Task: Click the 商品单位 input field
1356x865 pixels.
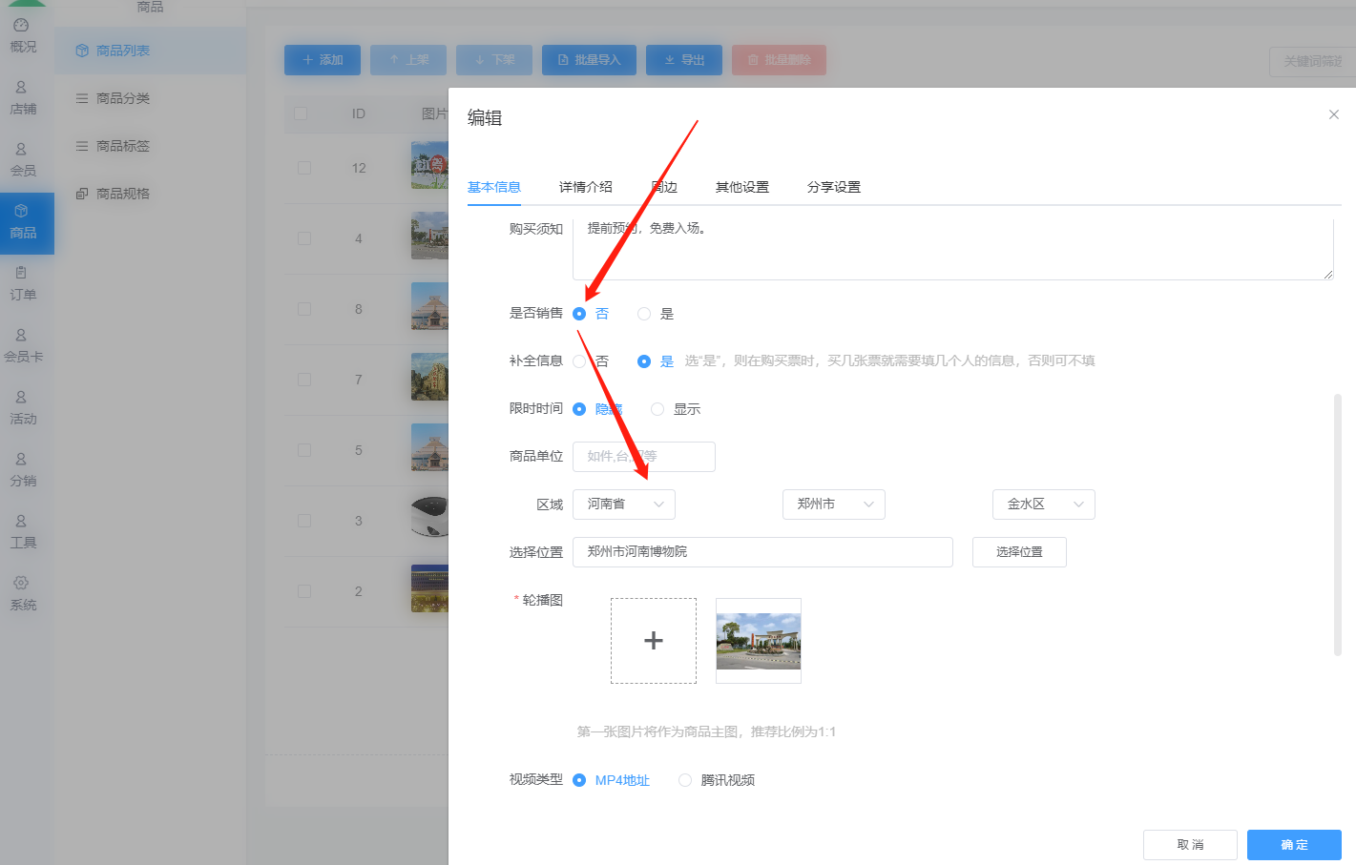Action: coord(644,457)
